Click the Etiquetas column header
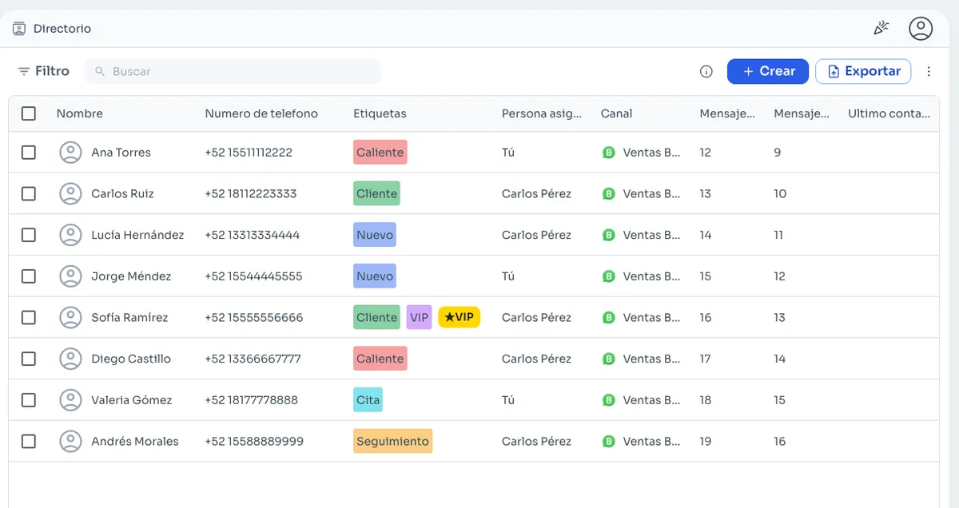The height and width of the screenshot is (508, 959). (x=380, y=113)
